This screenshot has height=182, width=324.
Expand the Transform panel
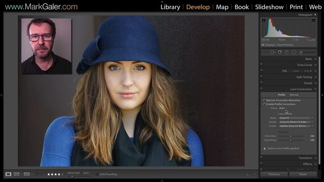pyautogui.click(x=315, y=158)
